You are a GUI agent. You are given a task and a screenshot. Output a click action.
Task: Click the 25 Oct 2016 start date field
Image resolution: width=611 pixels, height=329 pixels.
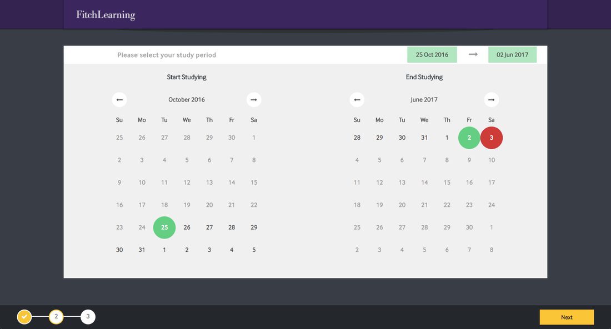[x=432, y=55]
